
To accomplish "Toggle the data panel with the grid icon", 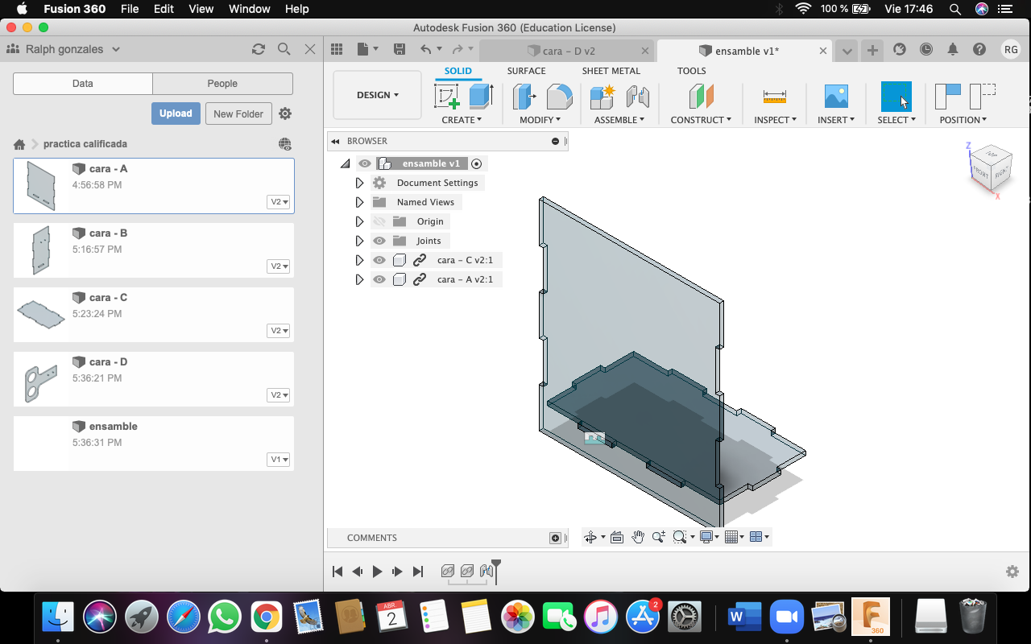I will 337,50.
